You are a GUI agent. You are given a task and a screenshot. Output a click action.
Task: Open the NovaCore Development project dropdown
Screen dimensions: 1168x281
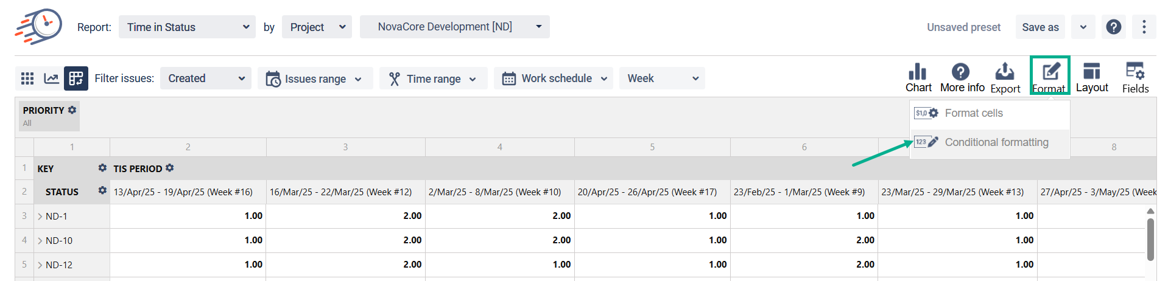click(x=454, y=27)
